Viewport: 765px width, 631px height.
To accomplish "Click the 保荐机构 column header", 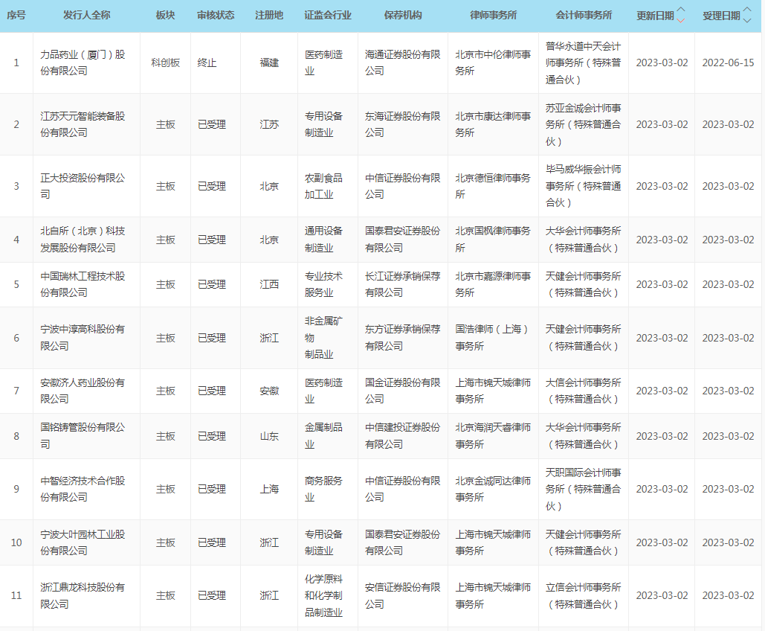I will tap(403, 16).
